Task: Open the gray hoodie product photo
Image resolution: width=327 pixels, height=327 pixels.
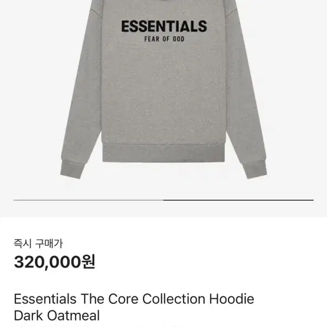Action: click(x=163, y=90)
